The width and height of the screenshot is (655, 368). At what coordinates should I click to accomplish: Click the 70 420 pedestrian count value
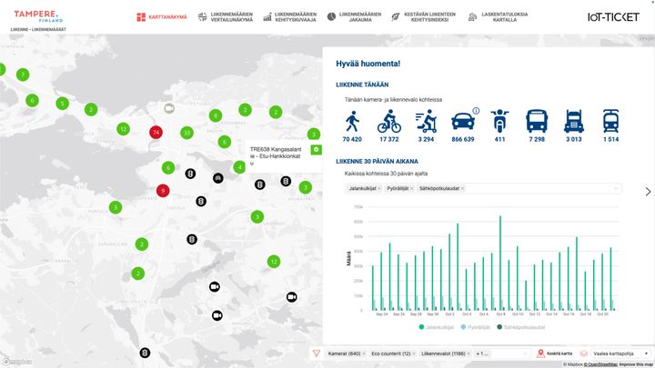click(352, 139)
